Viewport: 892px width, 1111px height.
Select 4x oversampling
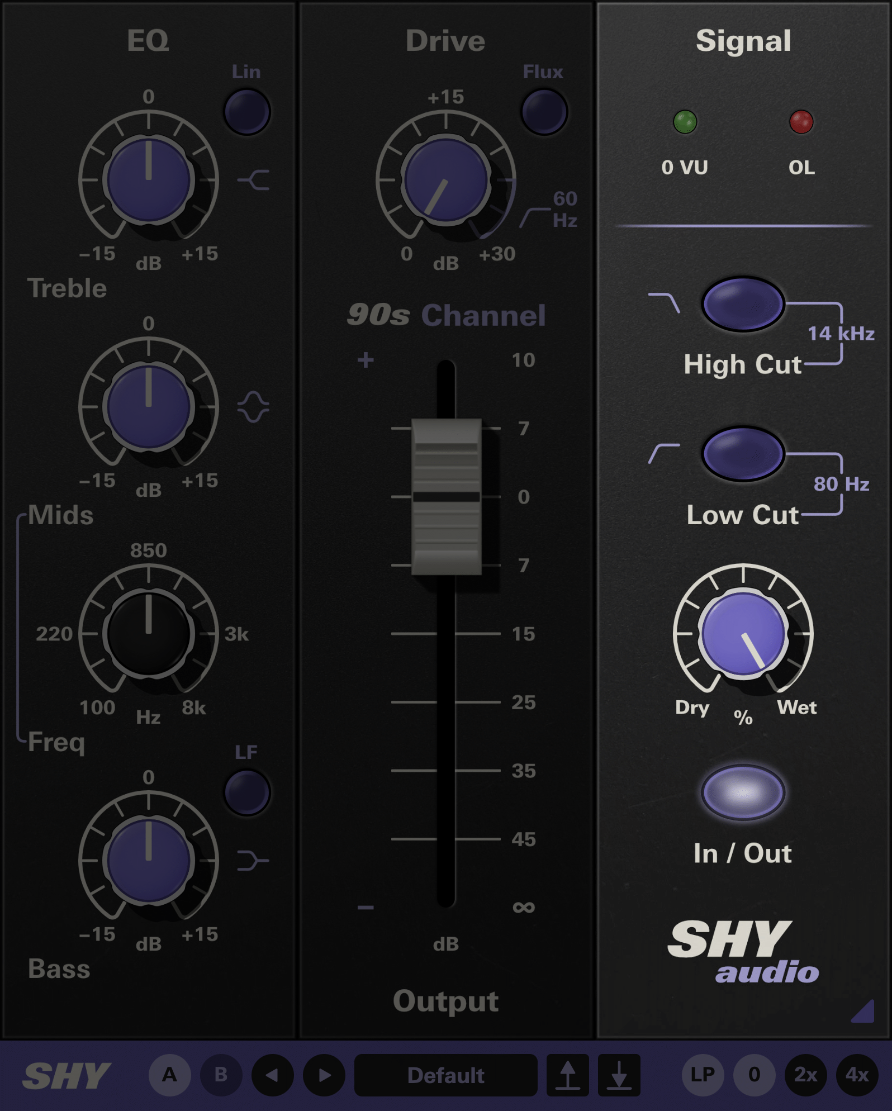857,1075
